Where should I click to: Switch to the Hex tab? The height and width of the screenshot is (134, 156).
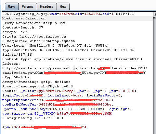pos(63,6)
